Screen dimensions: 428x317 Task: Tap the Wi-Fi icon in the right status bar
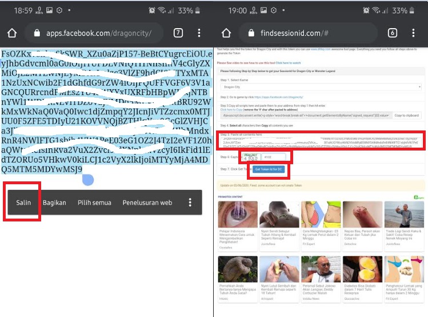pyautogui.click(x=376, y=10)
